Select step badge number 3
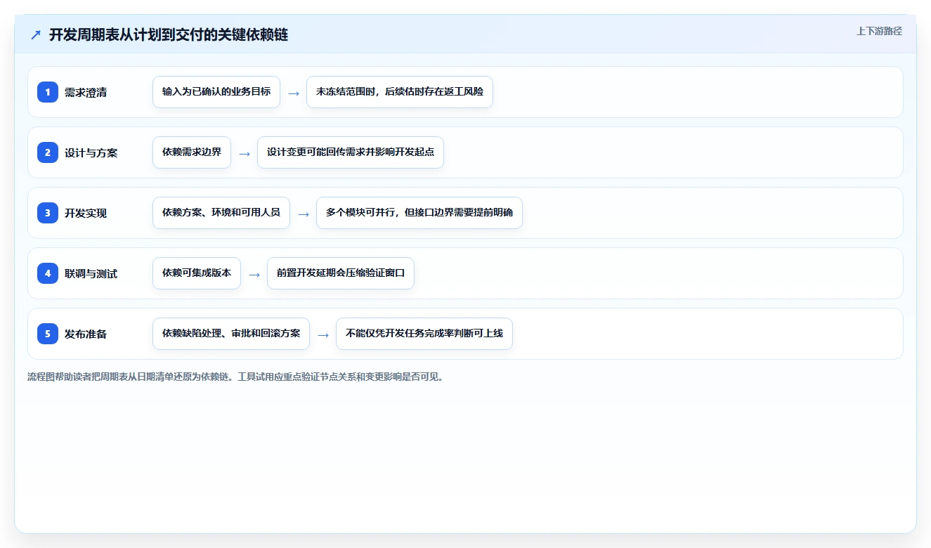Viewport: 931px width, 548px height. (48, 213)
